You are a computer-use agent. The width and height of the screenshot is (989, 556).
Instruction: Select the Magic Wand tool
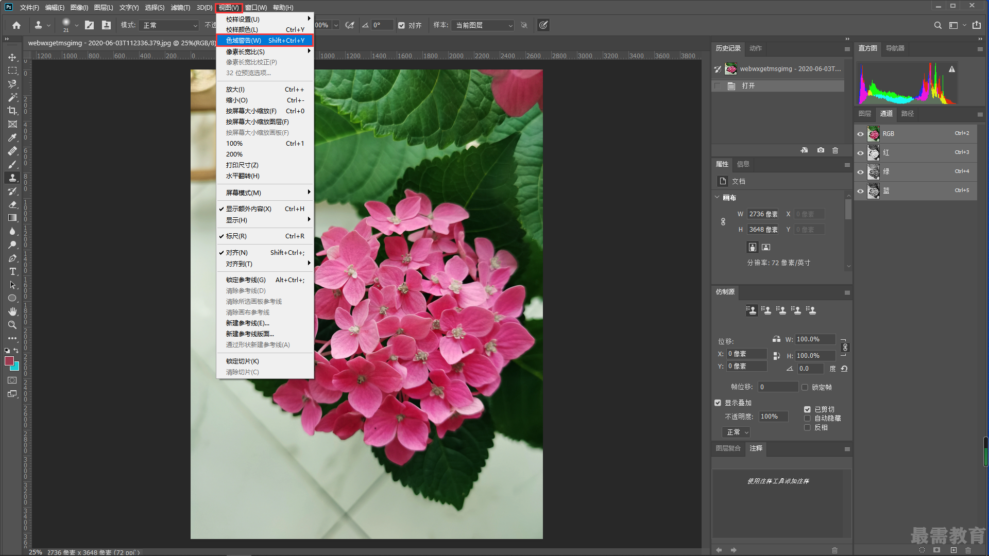(12, 97)
